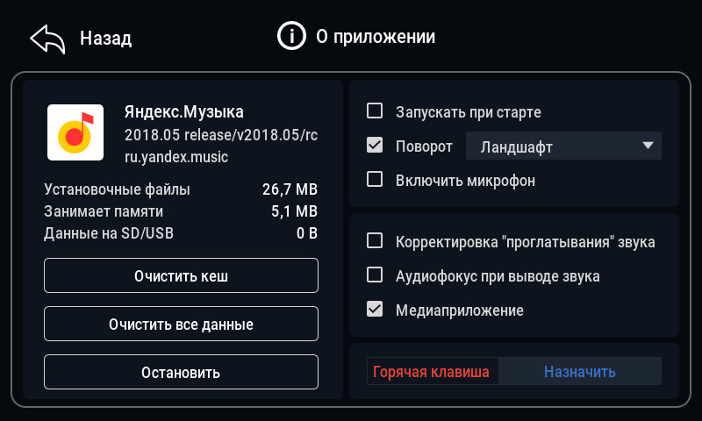Enable the launch at startup checkbox
The width and height of the screenshot is (702, 421).
375,111
